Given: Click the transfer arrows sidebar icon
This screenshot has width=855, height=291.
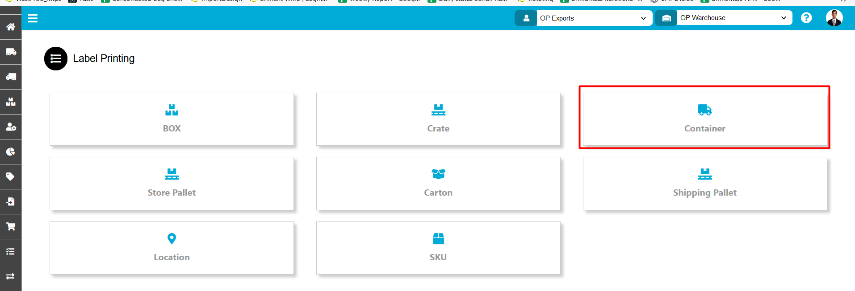Looking at the screenshot, I should pyautogui.click(x=11, y=276).
